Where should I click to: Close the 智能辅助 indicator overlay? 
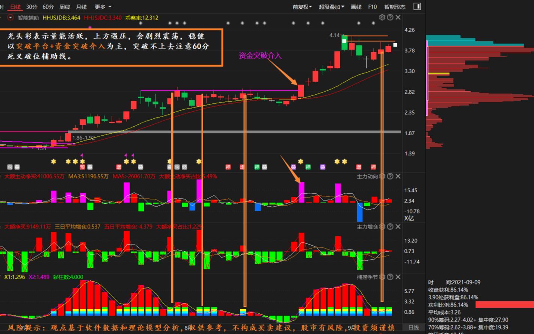pyautogui.click(x=398, y=17)
